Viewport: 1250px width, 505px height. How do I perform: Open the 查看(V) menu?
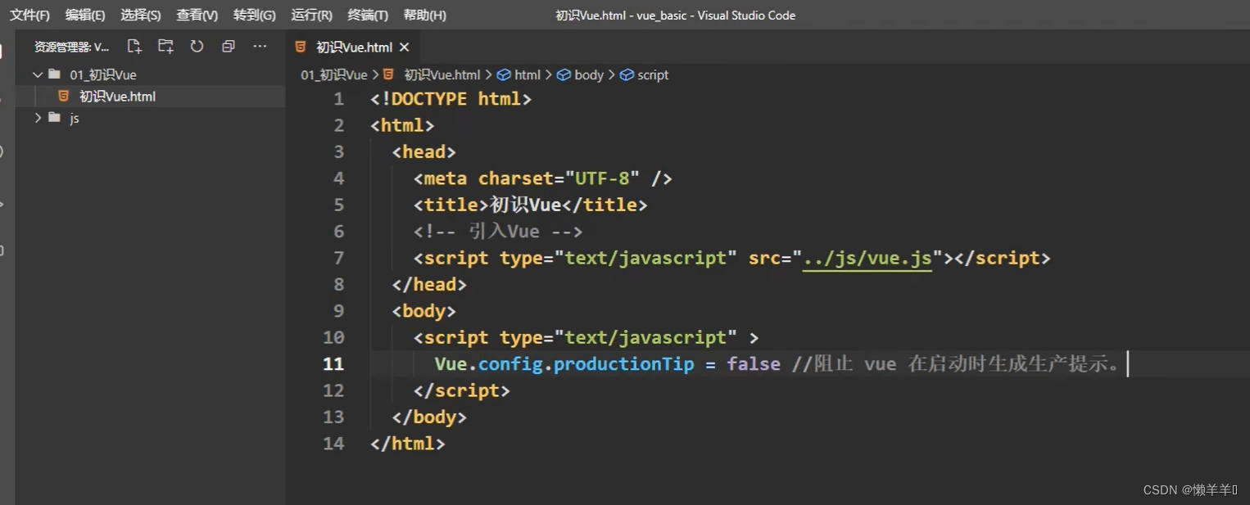(x=197, y=15)
